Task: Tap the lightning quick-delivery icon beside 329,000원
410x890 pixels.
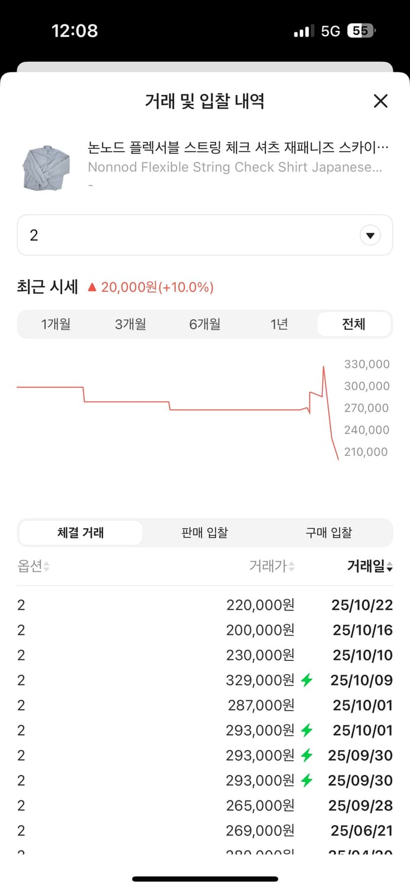Action: [306, 680]
